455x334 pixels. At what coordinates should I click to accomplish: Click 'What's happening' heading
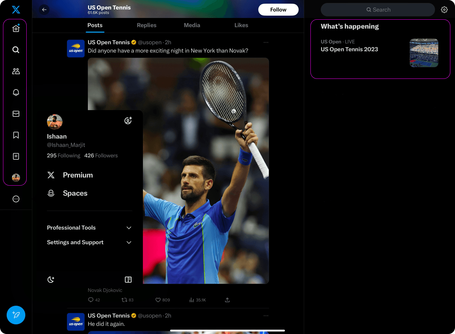pyautogui.click(x=350, y=26)
